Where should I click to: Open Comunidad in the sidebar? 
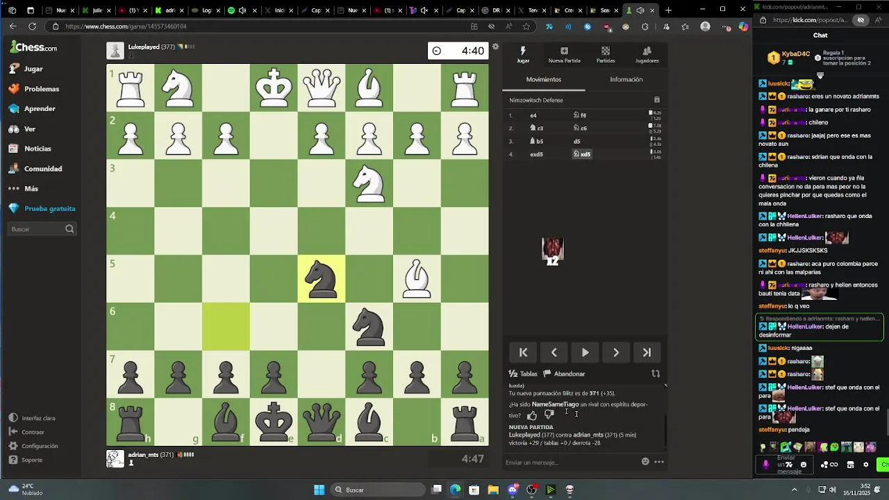click(x=35, y=169)
